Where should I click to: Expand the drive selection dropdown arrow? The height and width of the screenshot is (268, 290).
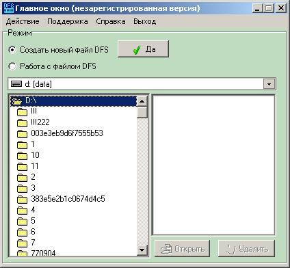pos(269,84)
